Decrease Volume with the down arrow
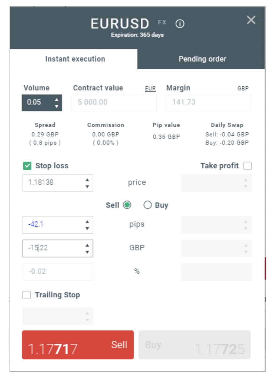Image resolution: width=267 pixels, height=375 pixels. 57,107
